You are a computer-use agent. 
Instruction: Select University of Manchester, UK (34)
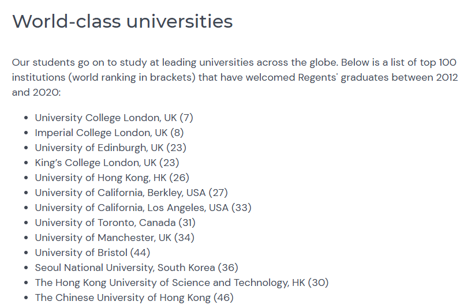pyautogui.click(x=114, y=238)
